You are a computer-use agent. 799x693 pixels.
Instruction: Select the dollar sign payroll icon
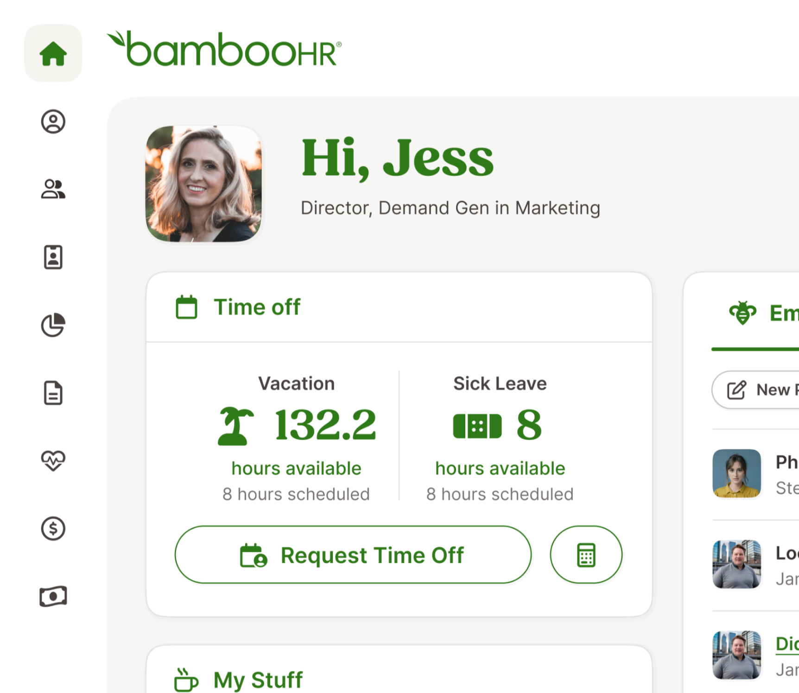coord(53,529)
